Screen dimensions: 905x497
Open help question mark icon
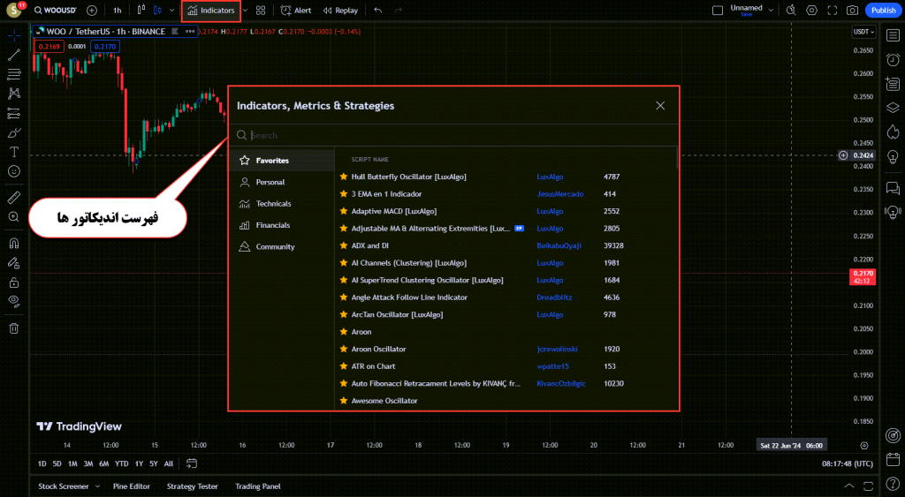(893, 484)
